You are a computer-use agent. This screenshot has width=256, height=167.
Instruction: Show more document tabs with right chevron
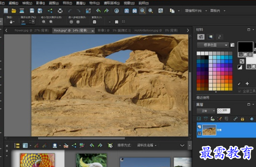pyautogui.click(x=188, y=30)
